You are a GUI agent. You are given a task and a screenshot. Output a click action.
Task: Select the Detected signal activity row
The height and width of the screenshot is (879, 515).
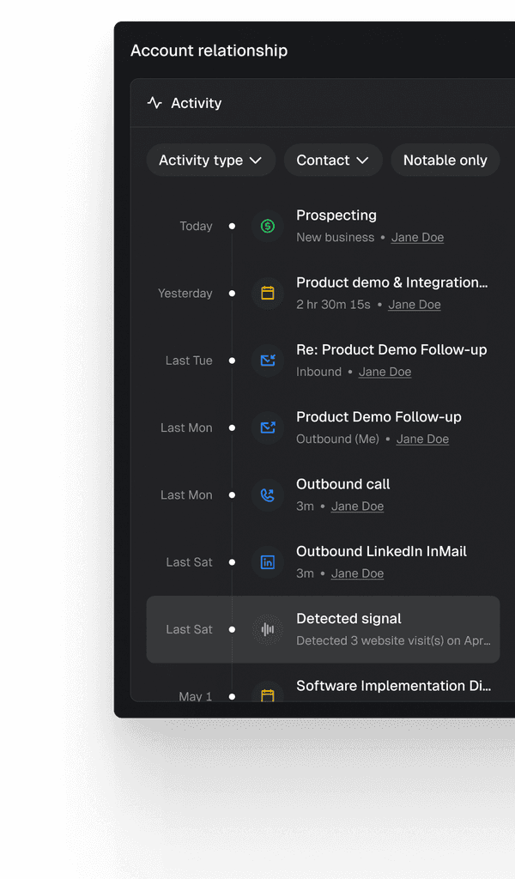tap(323, 629)
